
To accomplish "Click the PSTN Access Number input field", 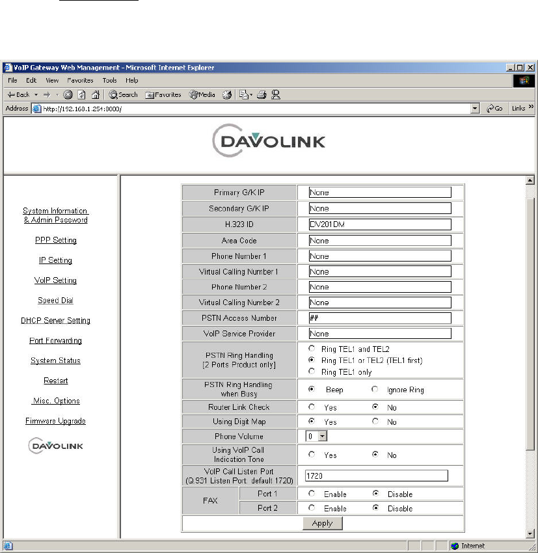I will tap(380, 318).
